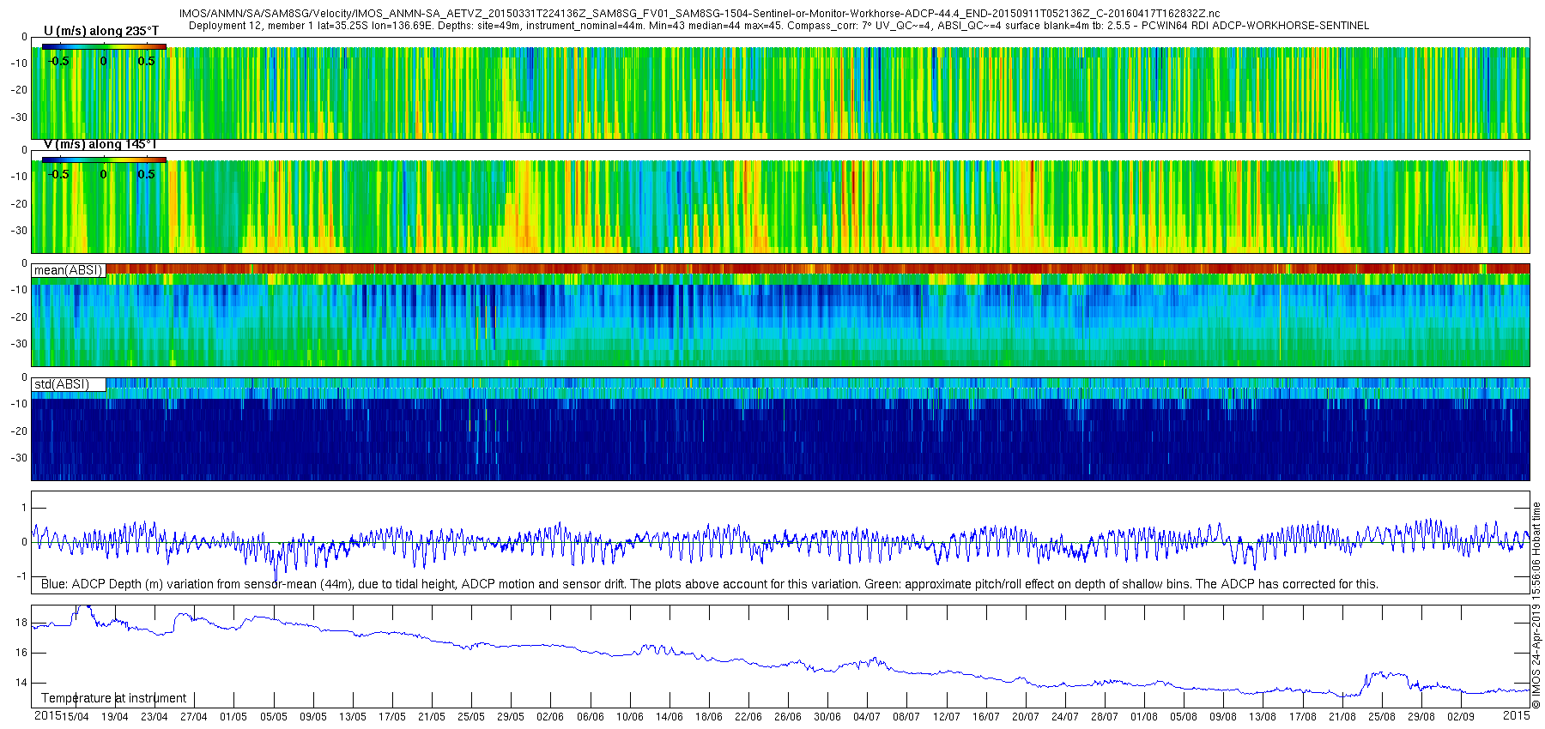Click the '30/06' date tick label

pyautogui.click(x=827, y=717)
